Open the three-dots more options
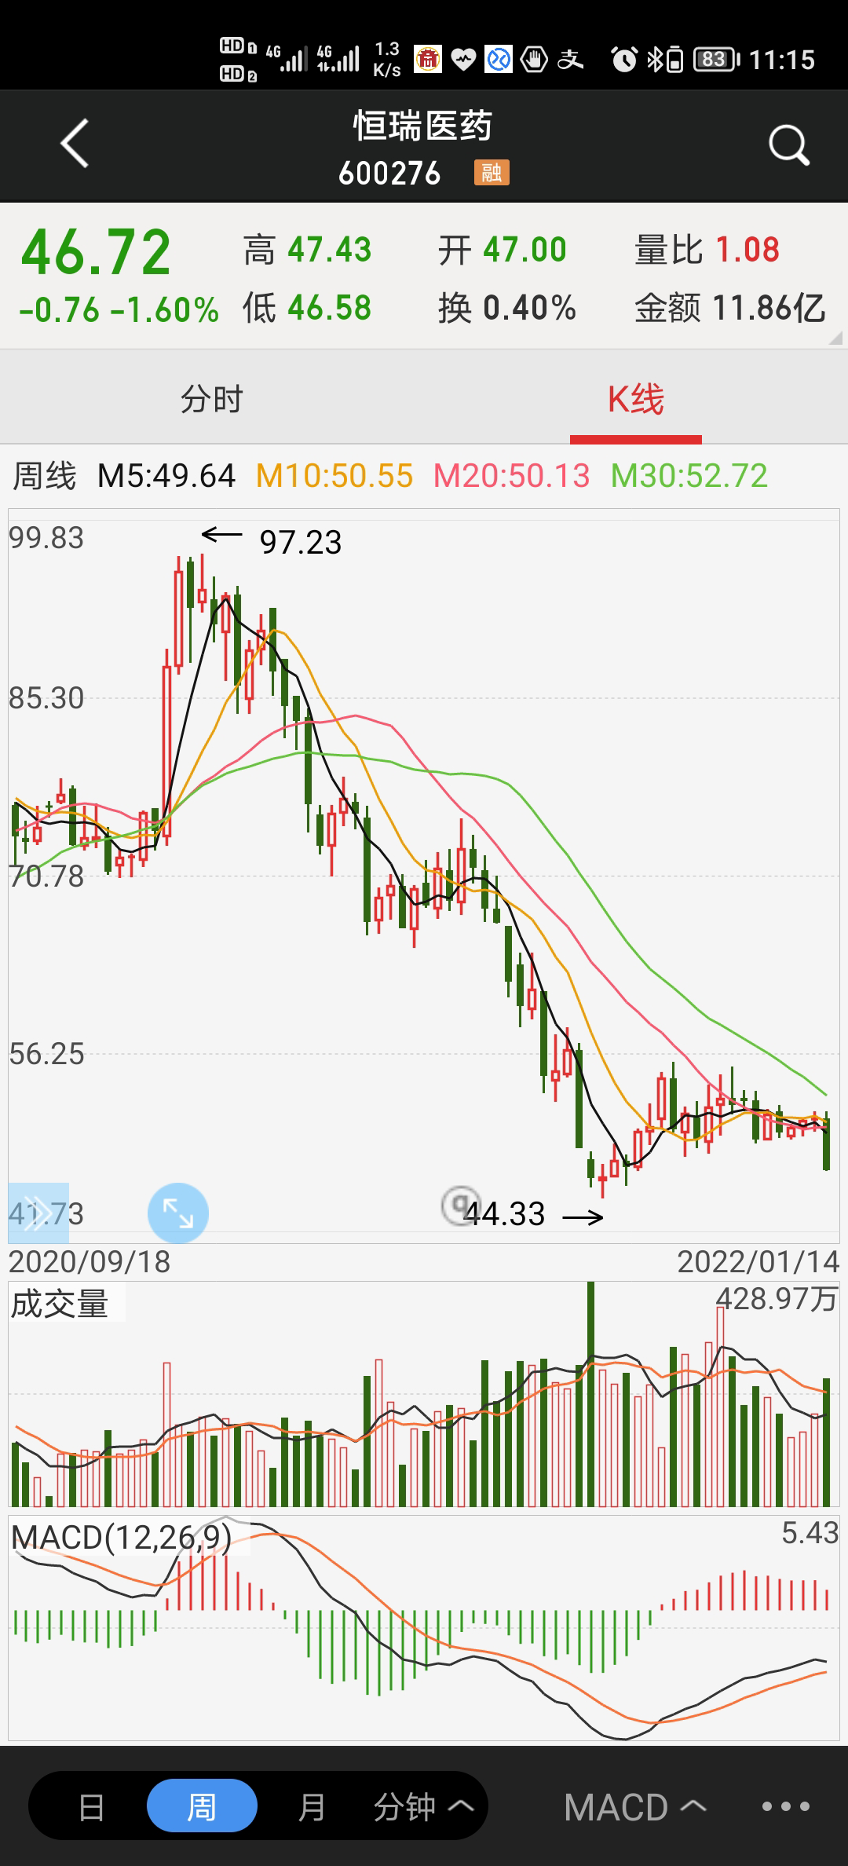Image resolution: width=848 pixels, height=1866 pixels. [x=785, y=1806]
